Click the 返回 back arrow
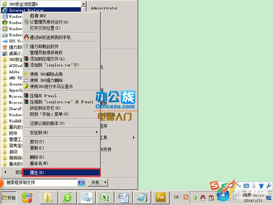273x205 pixels. coord(5,172)
